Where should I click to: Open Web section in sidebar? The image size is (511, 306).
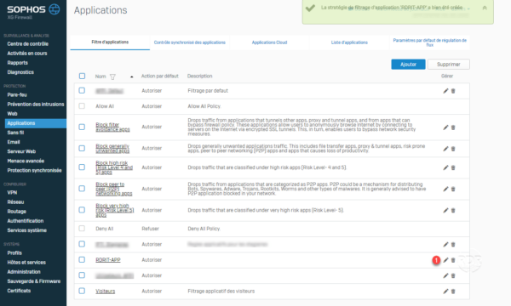[x=12, y=114]
